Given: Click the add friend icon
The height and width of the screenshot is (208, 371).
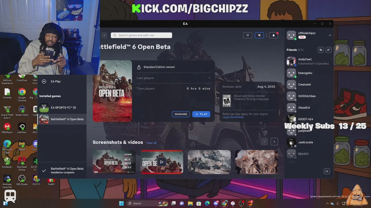Looking at the screenshot, I should pyautogui.click(x=328, y=50).
